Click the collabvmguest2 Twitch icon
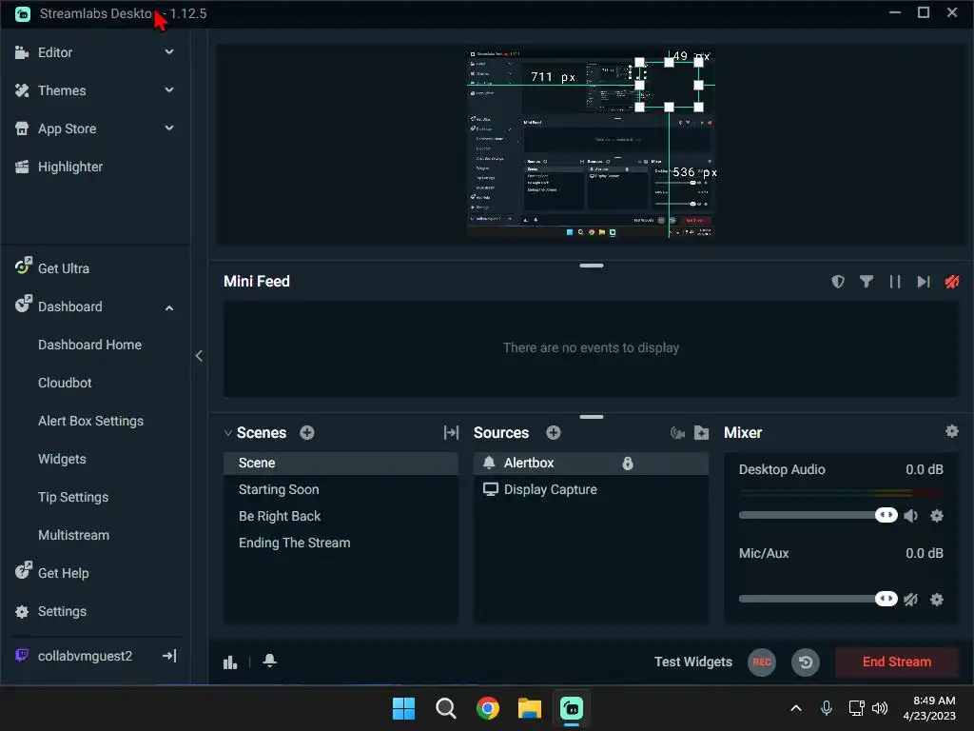 point(22,655)
